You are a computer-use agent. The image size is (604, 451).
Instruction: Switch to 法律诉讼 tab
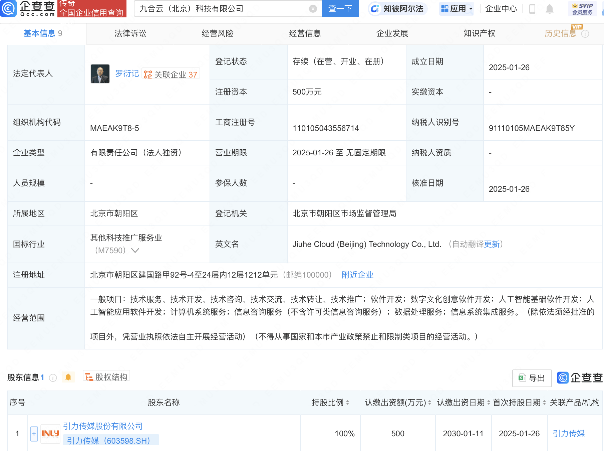click(130, 33)
